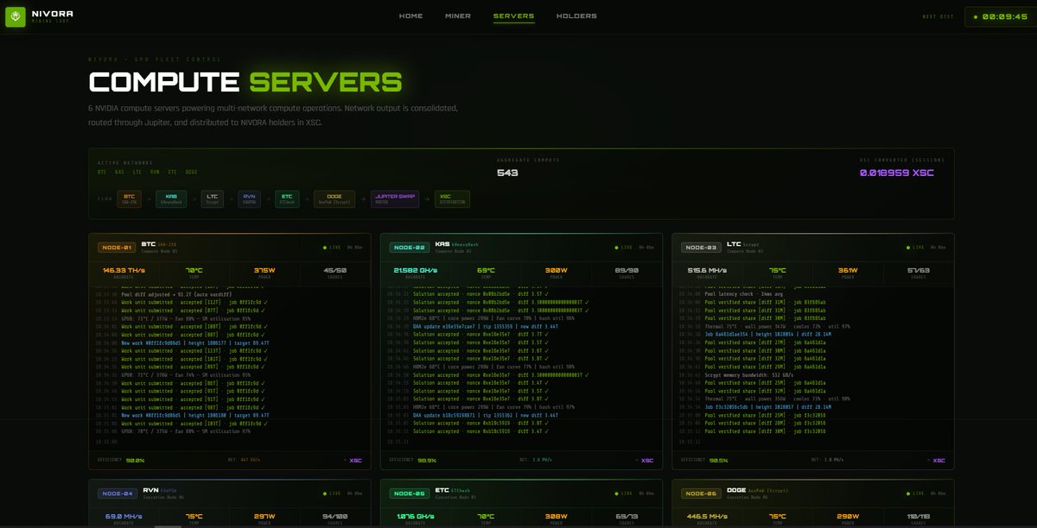Open the HOME nav tab
Viewport: 1037px width, 528px height.
(x=411, y=16)
